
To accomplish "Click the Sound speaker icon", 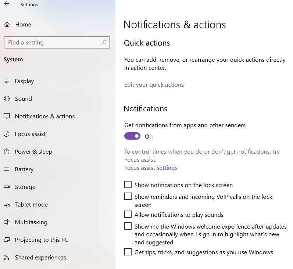I will pos(7,98).
